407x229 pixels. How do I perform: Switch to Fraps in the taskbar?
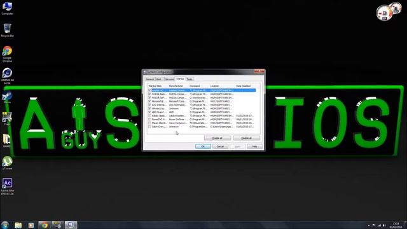(x=57, y=225)
